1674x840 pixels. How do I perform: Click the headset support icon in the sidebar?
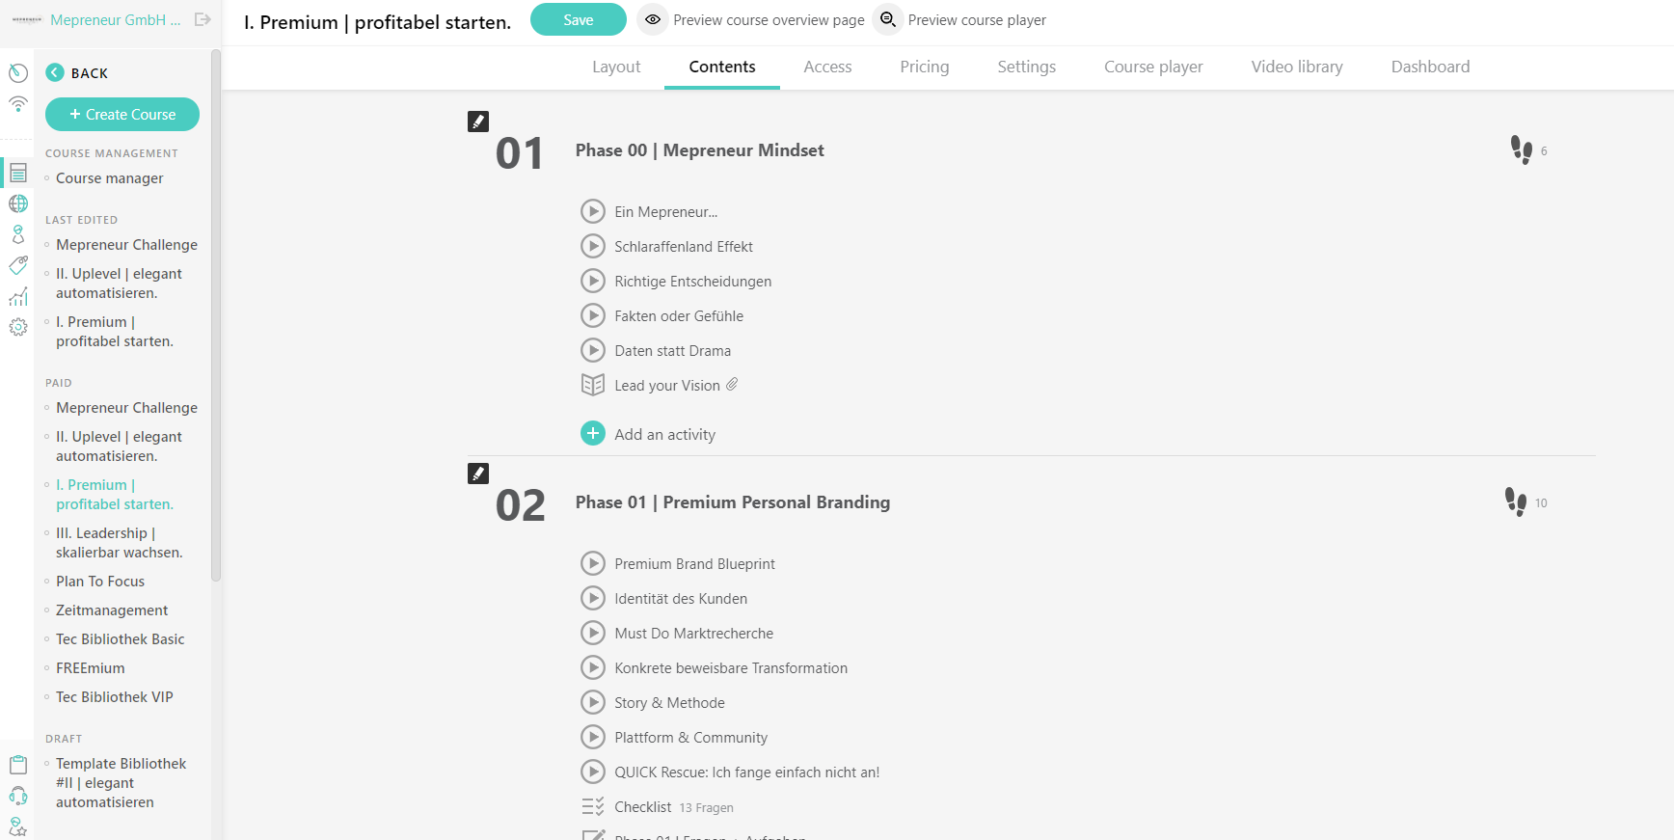coord(18,796)
